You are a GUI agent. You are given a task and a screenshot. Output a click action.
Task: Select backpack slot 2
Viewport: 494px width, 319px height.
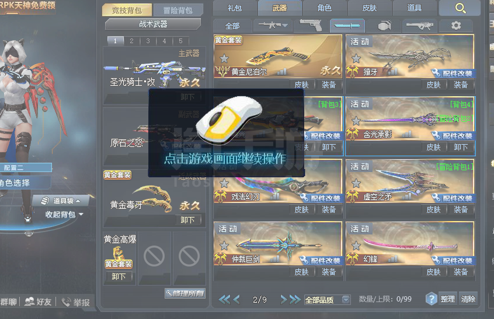tap(132, 41)
